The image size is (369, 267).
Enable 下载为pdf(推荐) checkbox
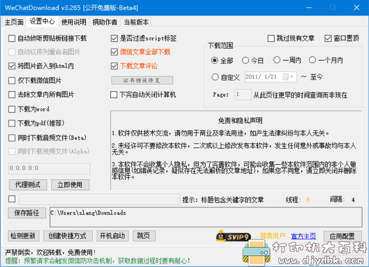tap(12, 123)
